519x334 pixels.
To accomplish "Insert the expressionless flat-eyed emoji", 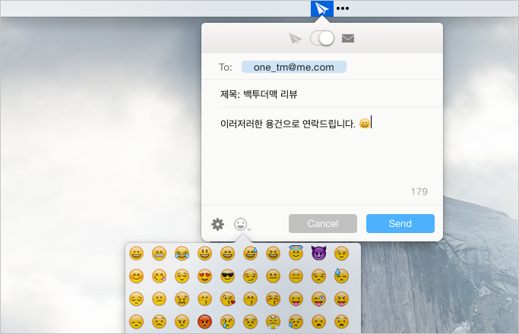I will (296, 276).
